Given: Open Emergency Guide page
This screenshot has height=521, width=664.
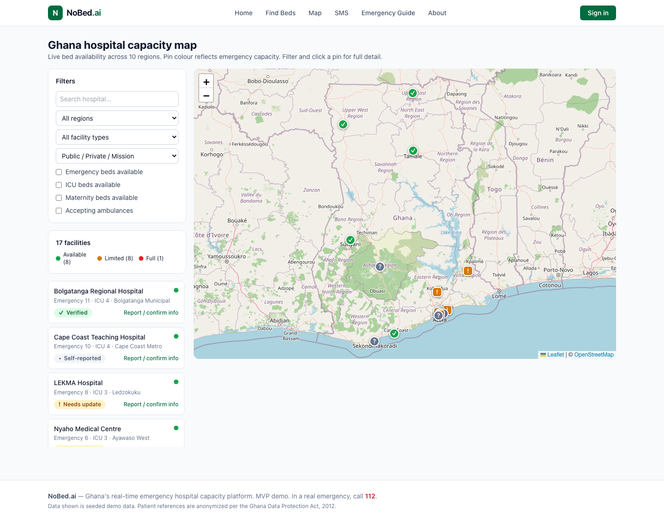Looking at the screenshot, I should tap(388, 13).
